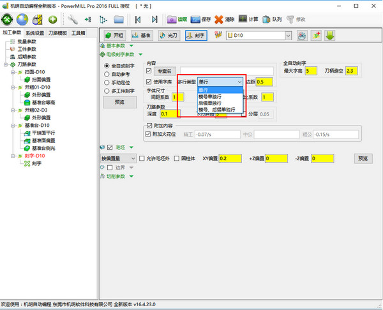Click the green plus add icon

coord(53,20)
